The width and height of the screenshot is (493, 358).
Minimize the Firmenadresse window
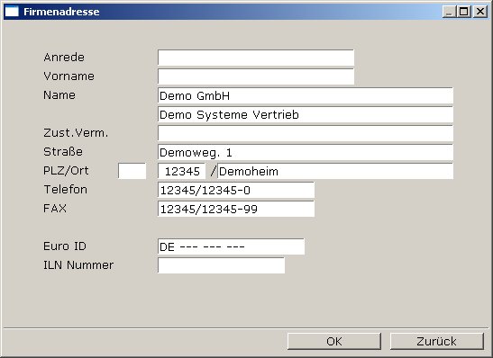point(449,12)
